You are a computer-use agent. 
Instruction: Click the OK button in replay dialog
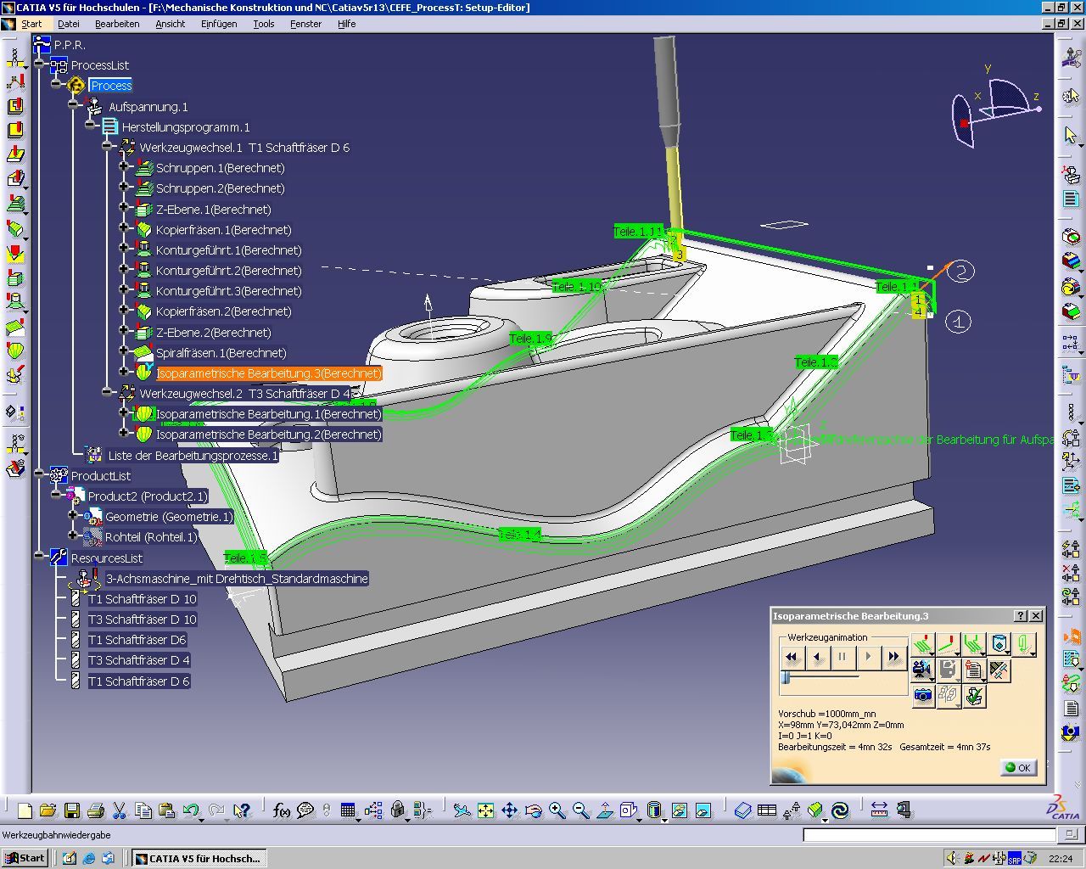pyautogui.click(x=1017, y=767)
